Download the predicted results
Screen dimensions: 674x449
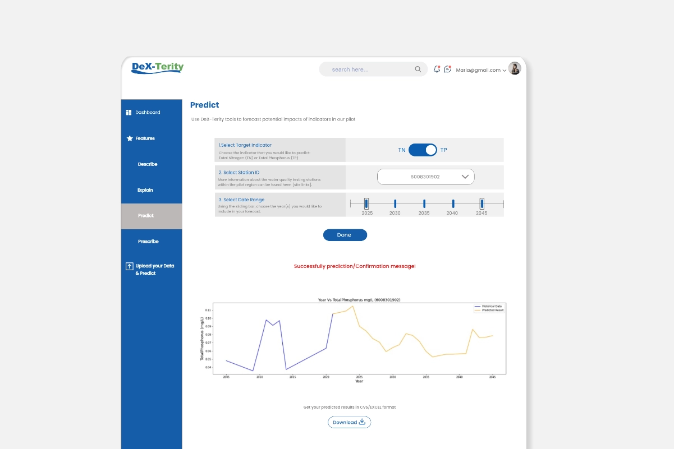click(349, 422)
